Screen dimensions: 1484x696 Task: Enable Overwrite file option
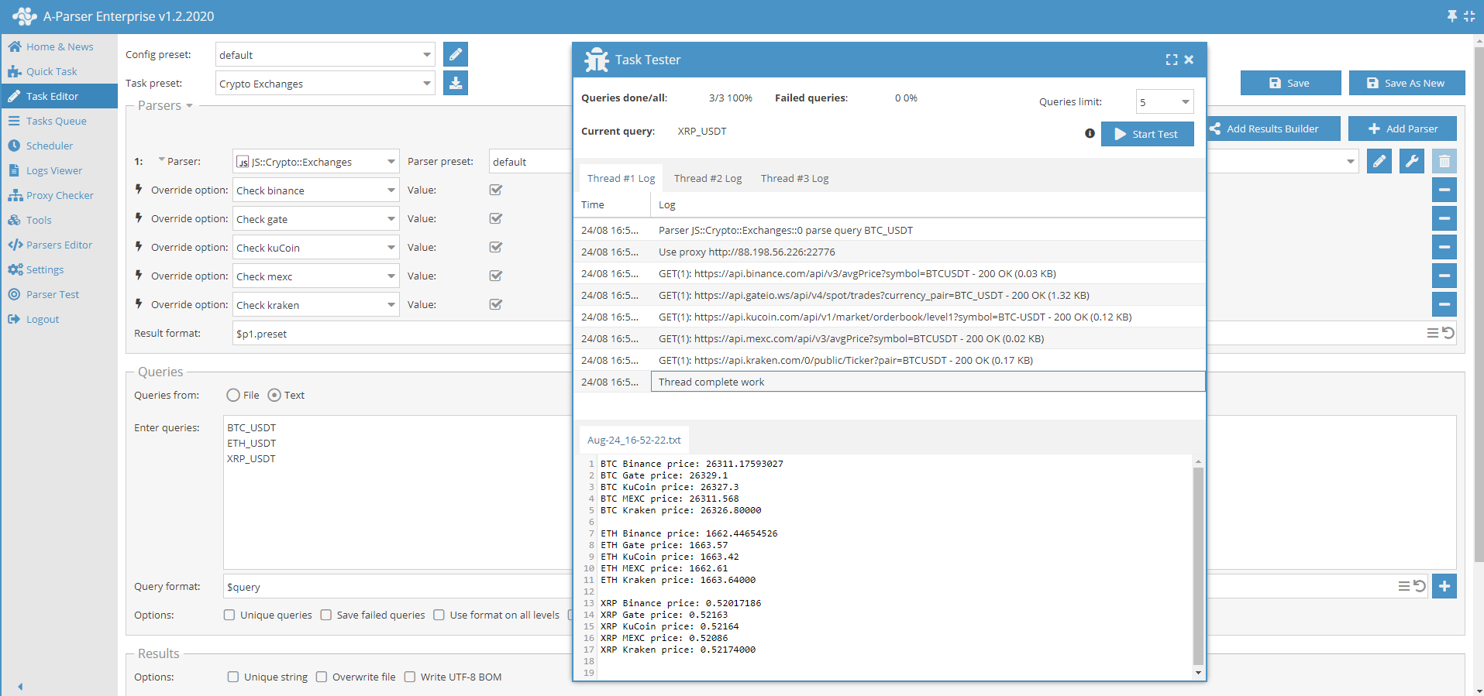coord(322,677)
